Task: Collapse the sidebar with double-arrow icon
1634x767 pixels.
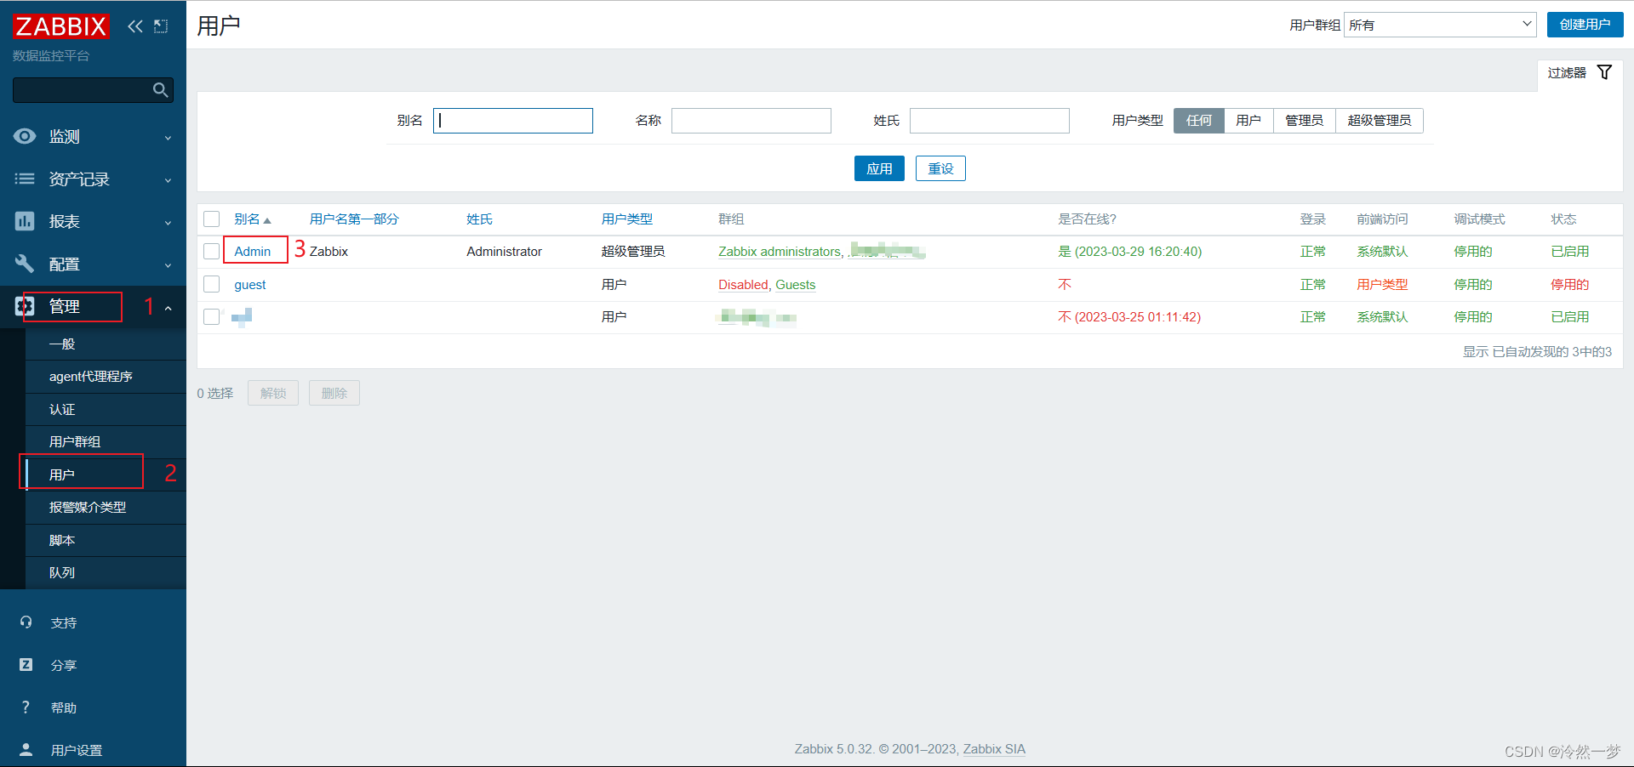Action: pyautogui.click(x=135, y=26)
